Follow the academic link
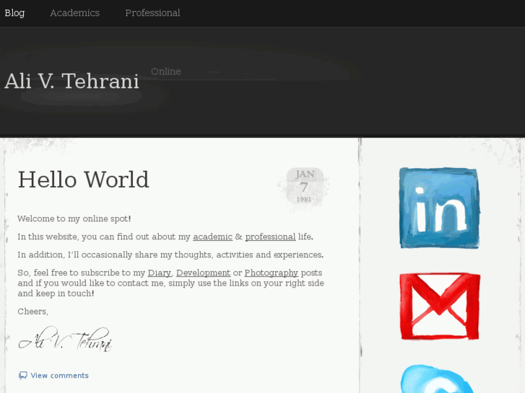The width and height of the screenshot is (525, 393). point(212,237)
